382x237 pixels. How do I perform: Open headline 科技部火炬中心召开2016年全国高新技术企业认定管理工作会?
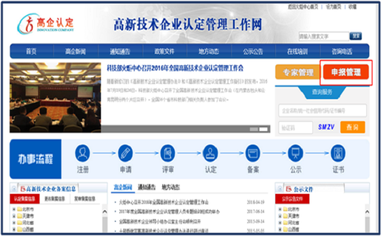click(x=175, y=68)
